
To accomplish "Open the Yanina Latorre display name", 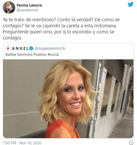I will pos(29,5).
